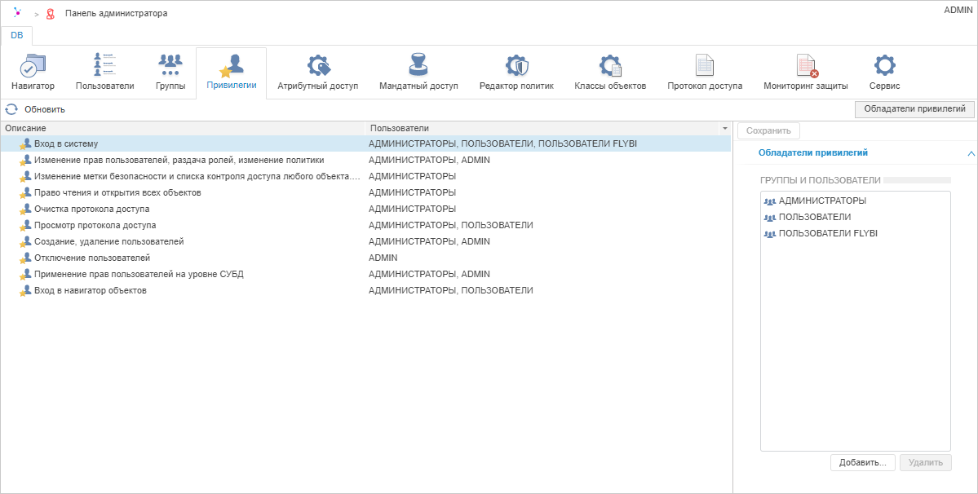Launch the Редактор политик shield icon
Viewport: 978px width, 494px height.
coord(516,66)
